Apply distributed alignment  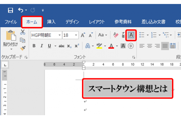click(x=173, y=46)
